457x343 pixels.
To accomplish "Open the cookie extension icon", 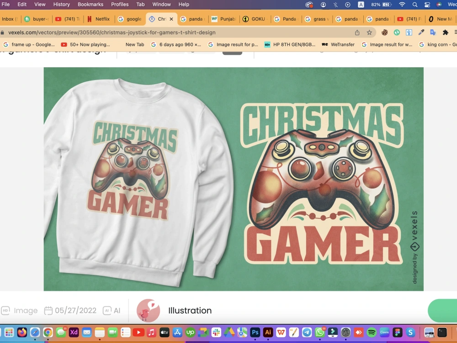I will point(384,32).
